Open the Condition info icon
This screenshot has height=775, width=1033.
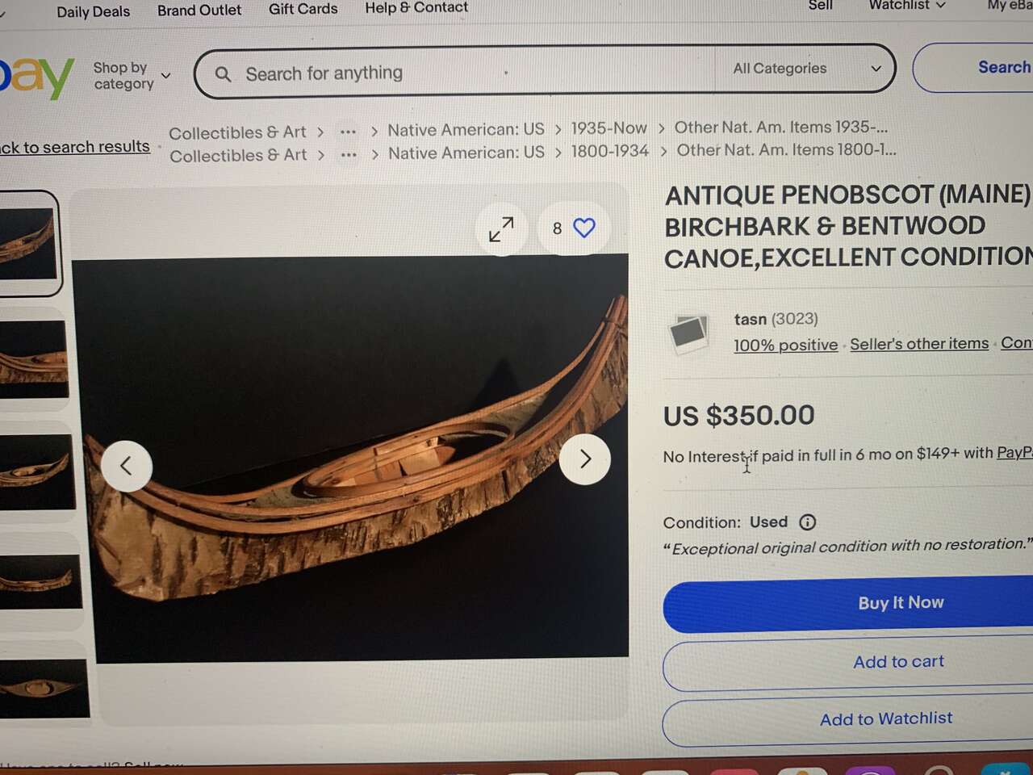[807, 522]
